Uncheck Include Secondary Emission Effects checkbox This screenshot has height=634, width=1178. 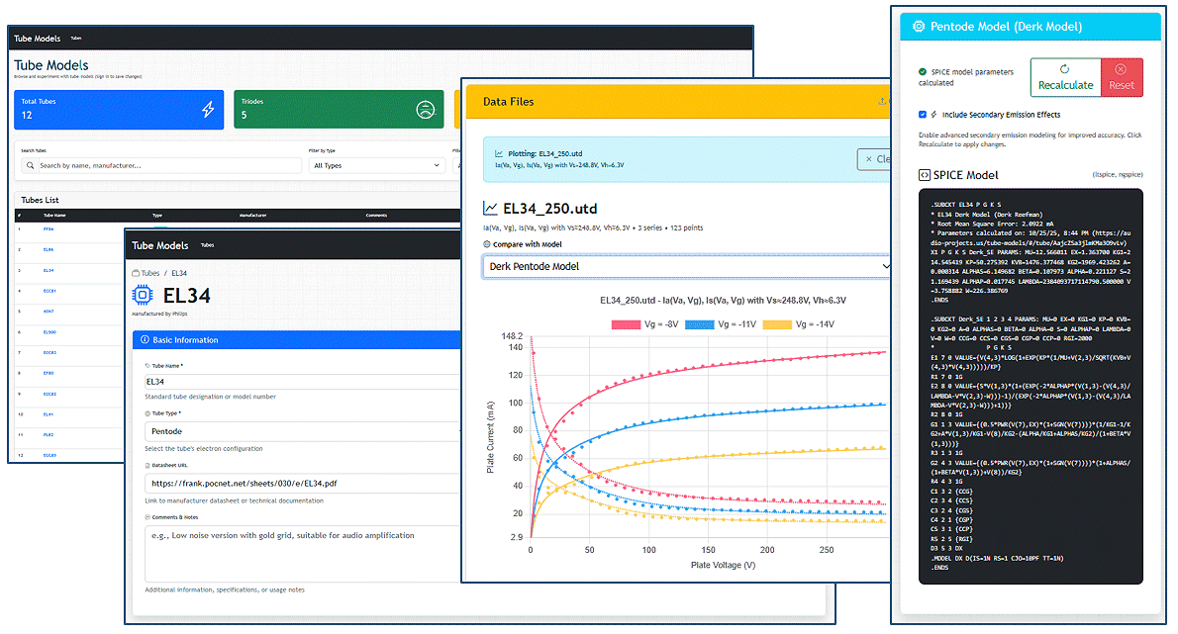pyautogui.click(x=923, y=115)
